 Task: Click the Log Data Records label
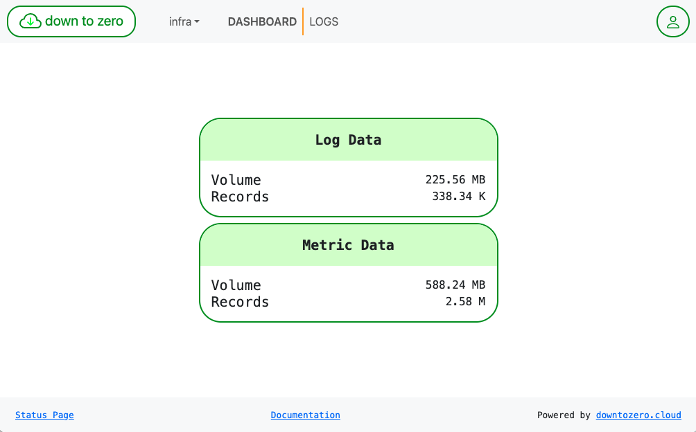(240, 197)
